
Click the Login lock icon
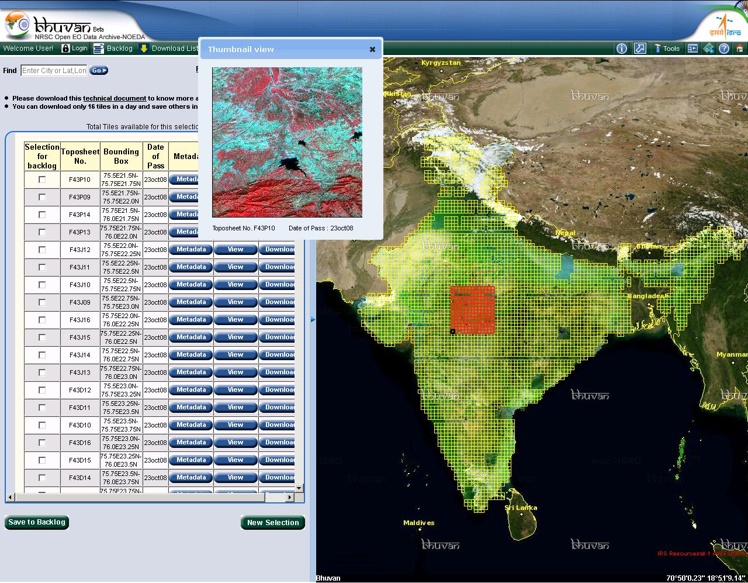(65, 49)
